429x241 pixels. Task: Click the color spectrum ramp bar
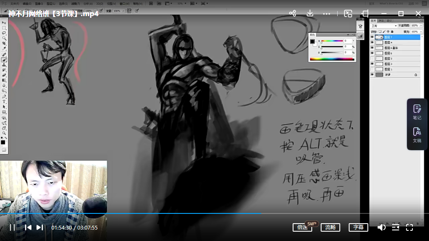point(332,59)
